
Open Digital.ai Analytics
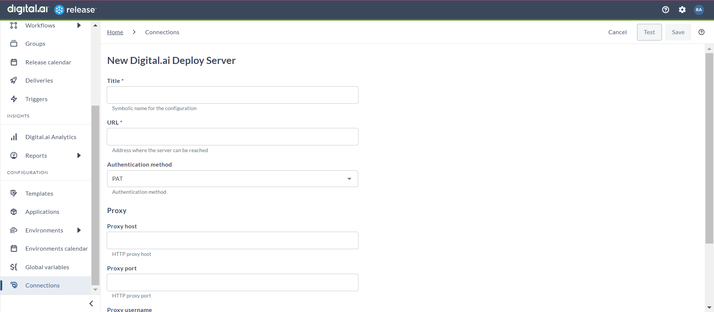51,137
